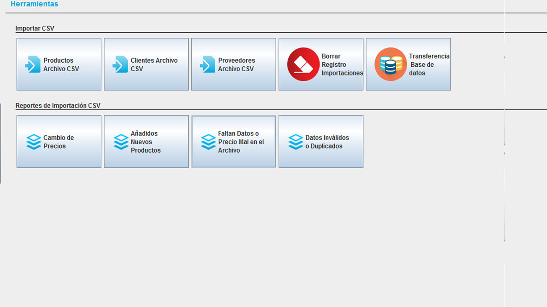Open the Cambio de Precios report
This screenshot has height=307, width=547.
(58, 142)
